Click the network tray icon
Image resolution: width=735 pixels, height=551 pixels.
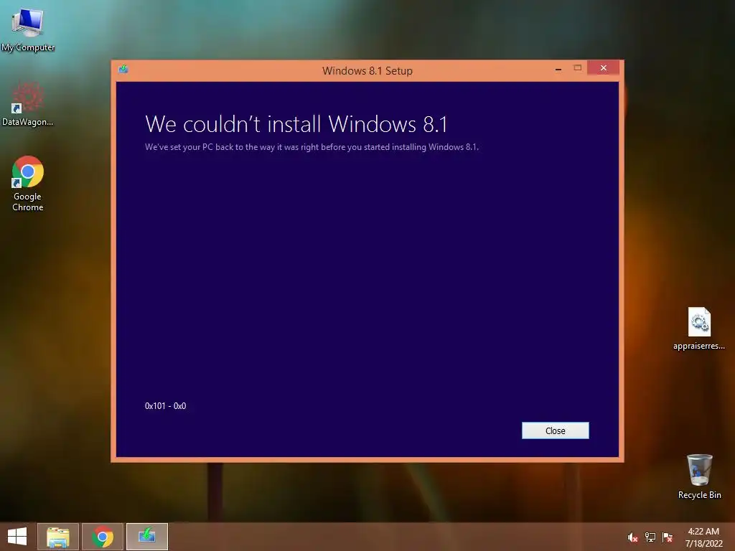click(x=650, y=537)
